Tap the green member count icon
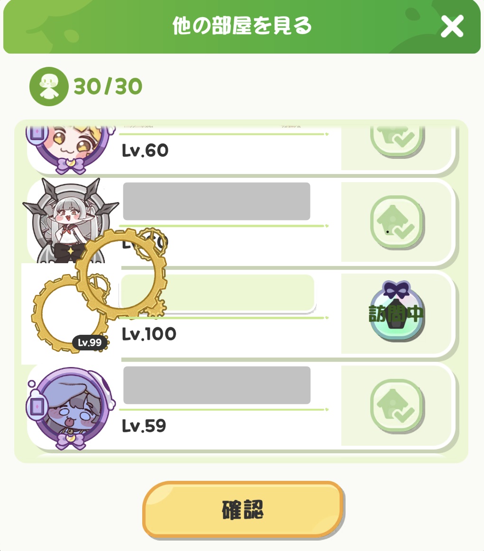Image resolution: width=484 pixels, height=551 pixels. coord(49,86)
